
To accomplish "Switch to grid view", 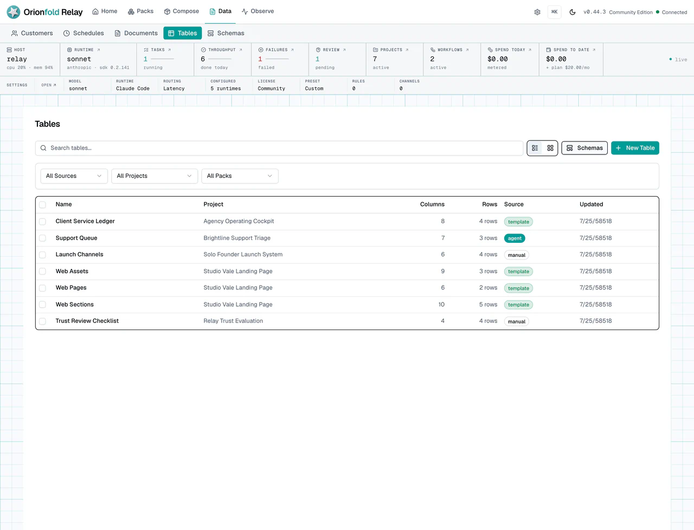I will (x=550, y=148).
